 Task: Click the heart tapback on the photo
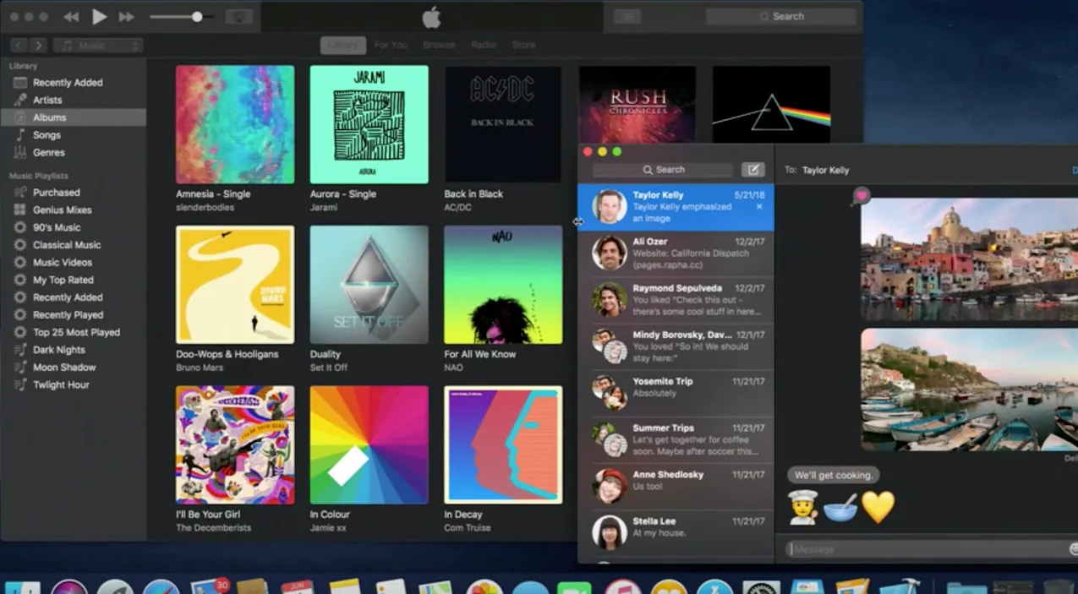[861, 196]
